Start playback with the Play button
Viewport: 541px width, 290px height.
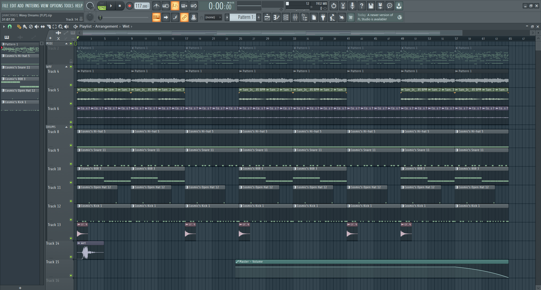111,6
